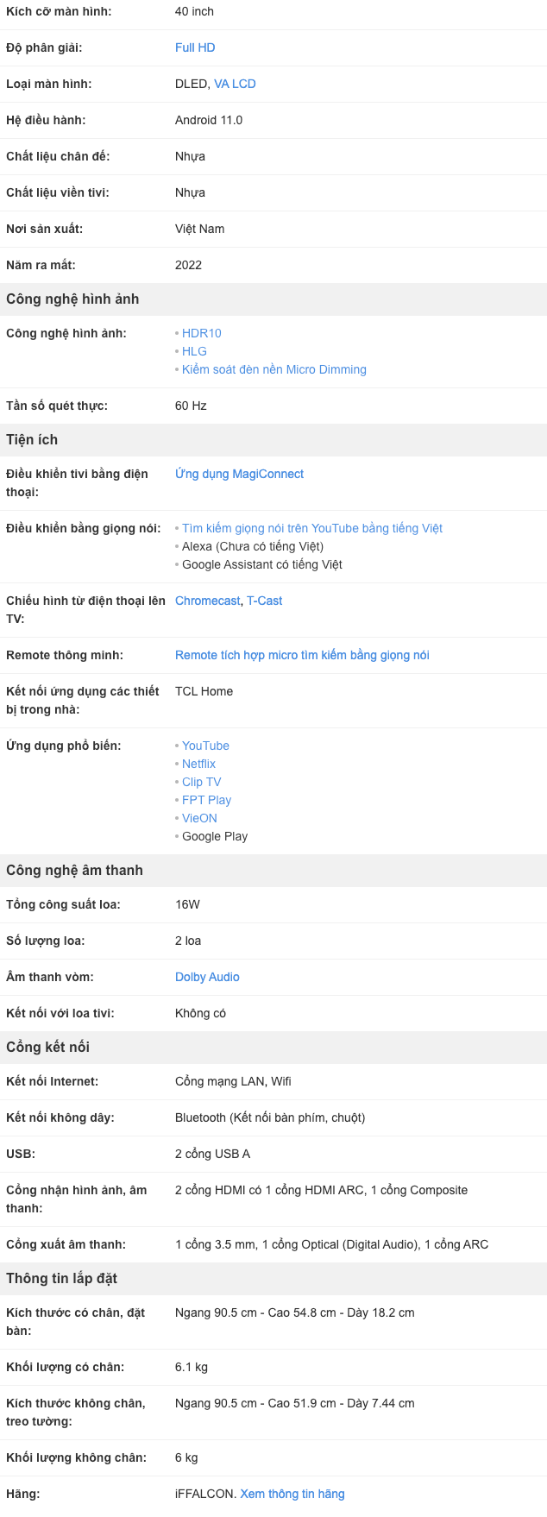
Task: Open YouTube voice search in Vietnamese link
Action: 311,528
